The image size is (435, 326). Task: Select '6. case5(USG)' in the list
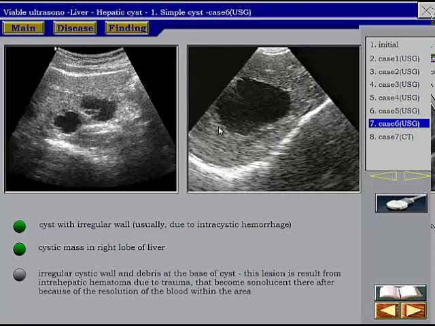point(394,111)
